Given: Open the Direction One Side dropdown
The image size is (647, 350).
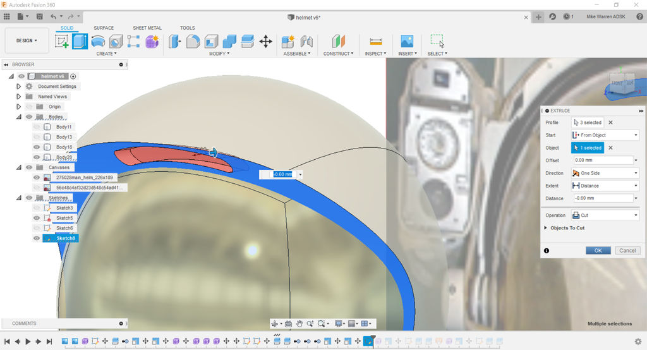Looking at the screenshot, I should tap(605, 173).
